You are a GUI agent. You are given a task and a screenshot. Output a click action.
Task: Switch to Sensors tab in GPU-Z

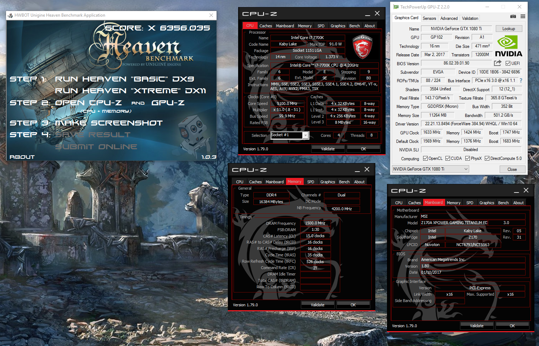429,18
